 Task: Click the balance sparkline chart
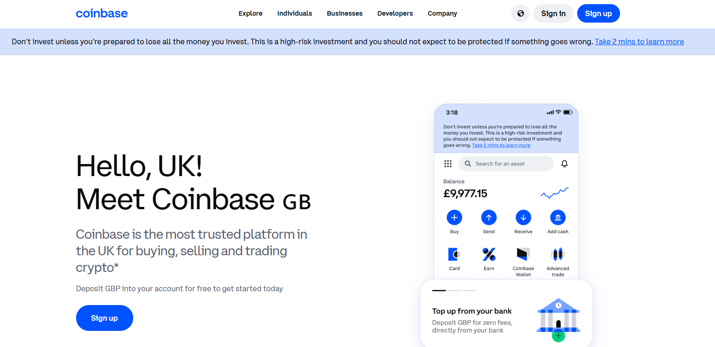555,193
